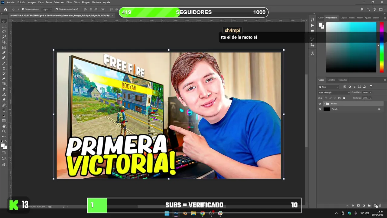Open Chrome from the taskbar
The height and width of the screenshot is (218, 387).
click(x=203, y=213)
